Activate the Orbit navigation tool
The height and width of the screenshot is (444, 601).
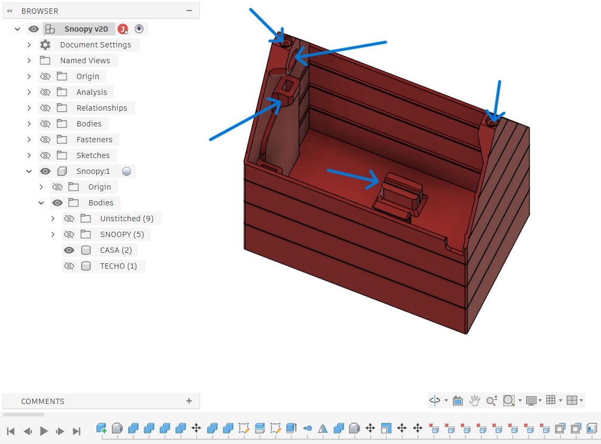(434, 401)
